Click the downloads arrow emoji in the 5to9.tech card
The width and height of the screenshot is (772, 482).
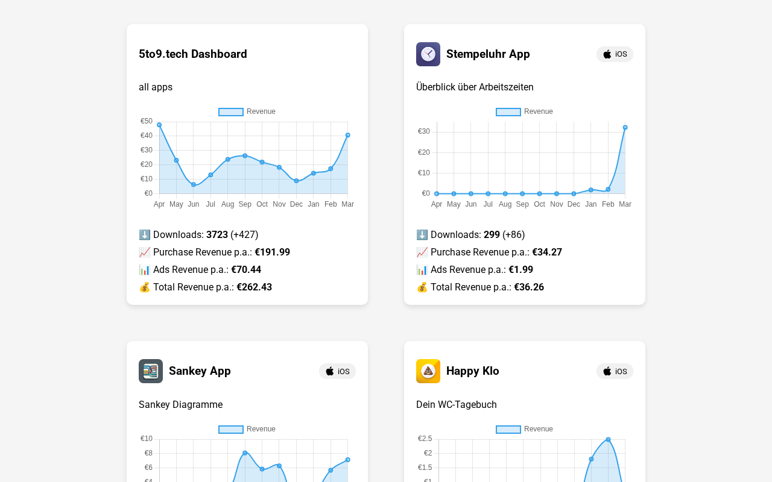click(x=145, y=235)
